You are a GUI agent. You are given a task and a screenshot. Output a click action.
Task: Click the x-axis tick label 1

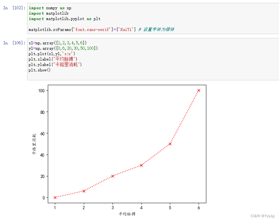(55, 208)
